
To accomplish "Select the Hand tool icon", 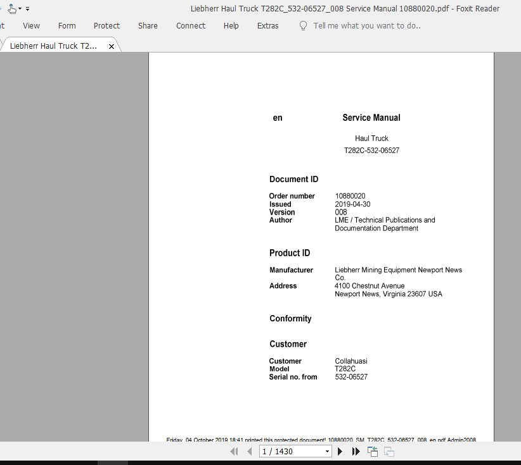I will (x=11, y=9).
